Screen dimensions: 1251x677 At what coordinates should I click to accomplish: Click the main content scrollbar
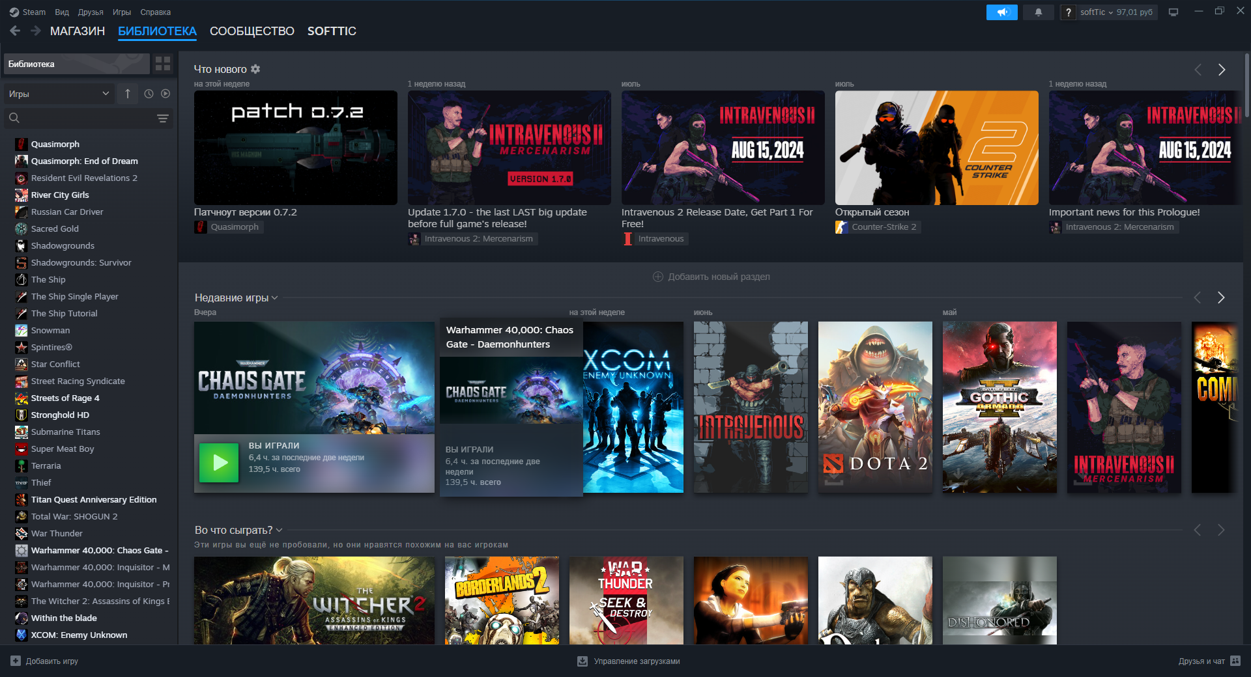pos(1246,85)
